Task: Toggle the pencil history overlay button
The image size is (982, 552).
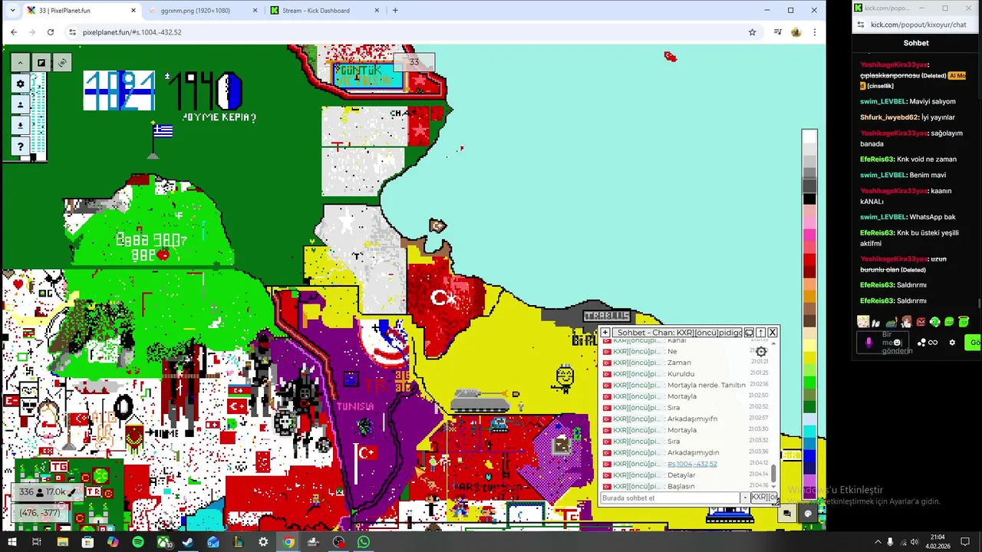Action: pos(41,63)
